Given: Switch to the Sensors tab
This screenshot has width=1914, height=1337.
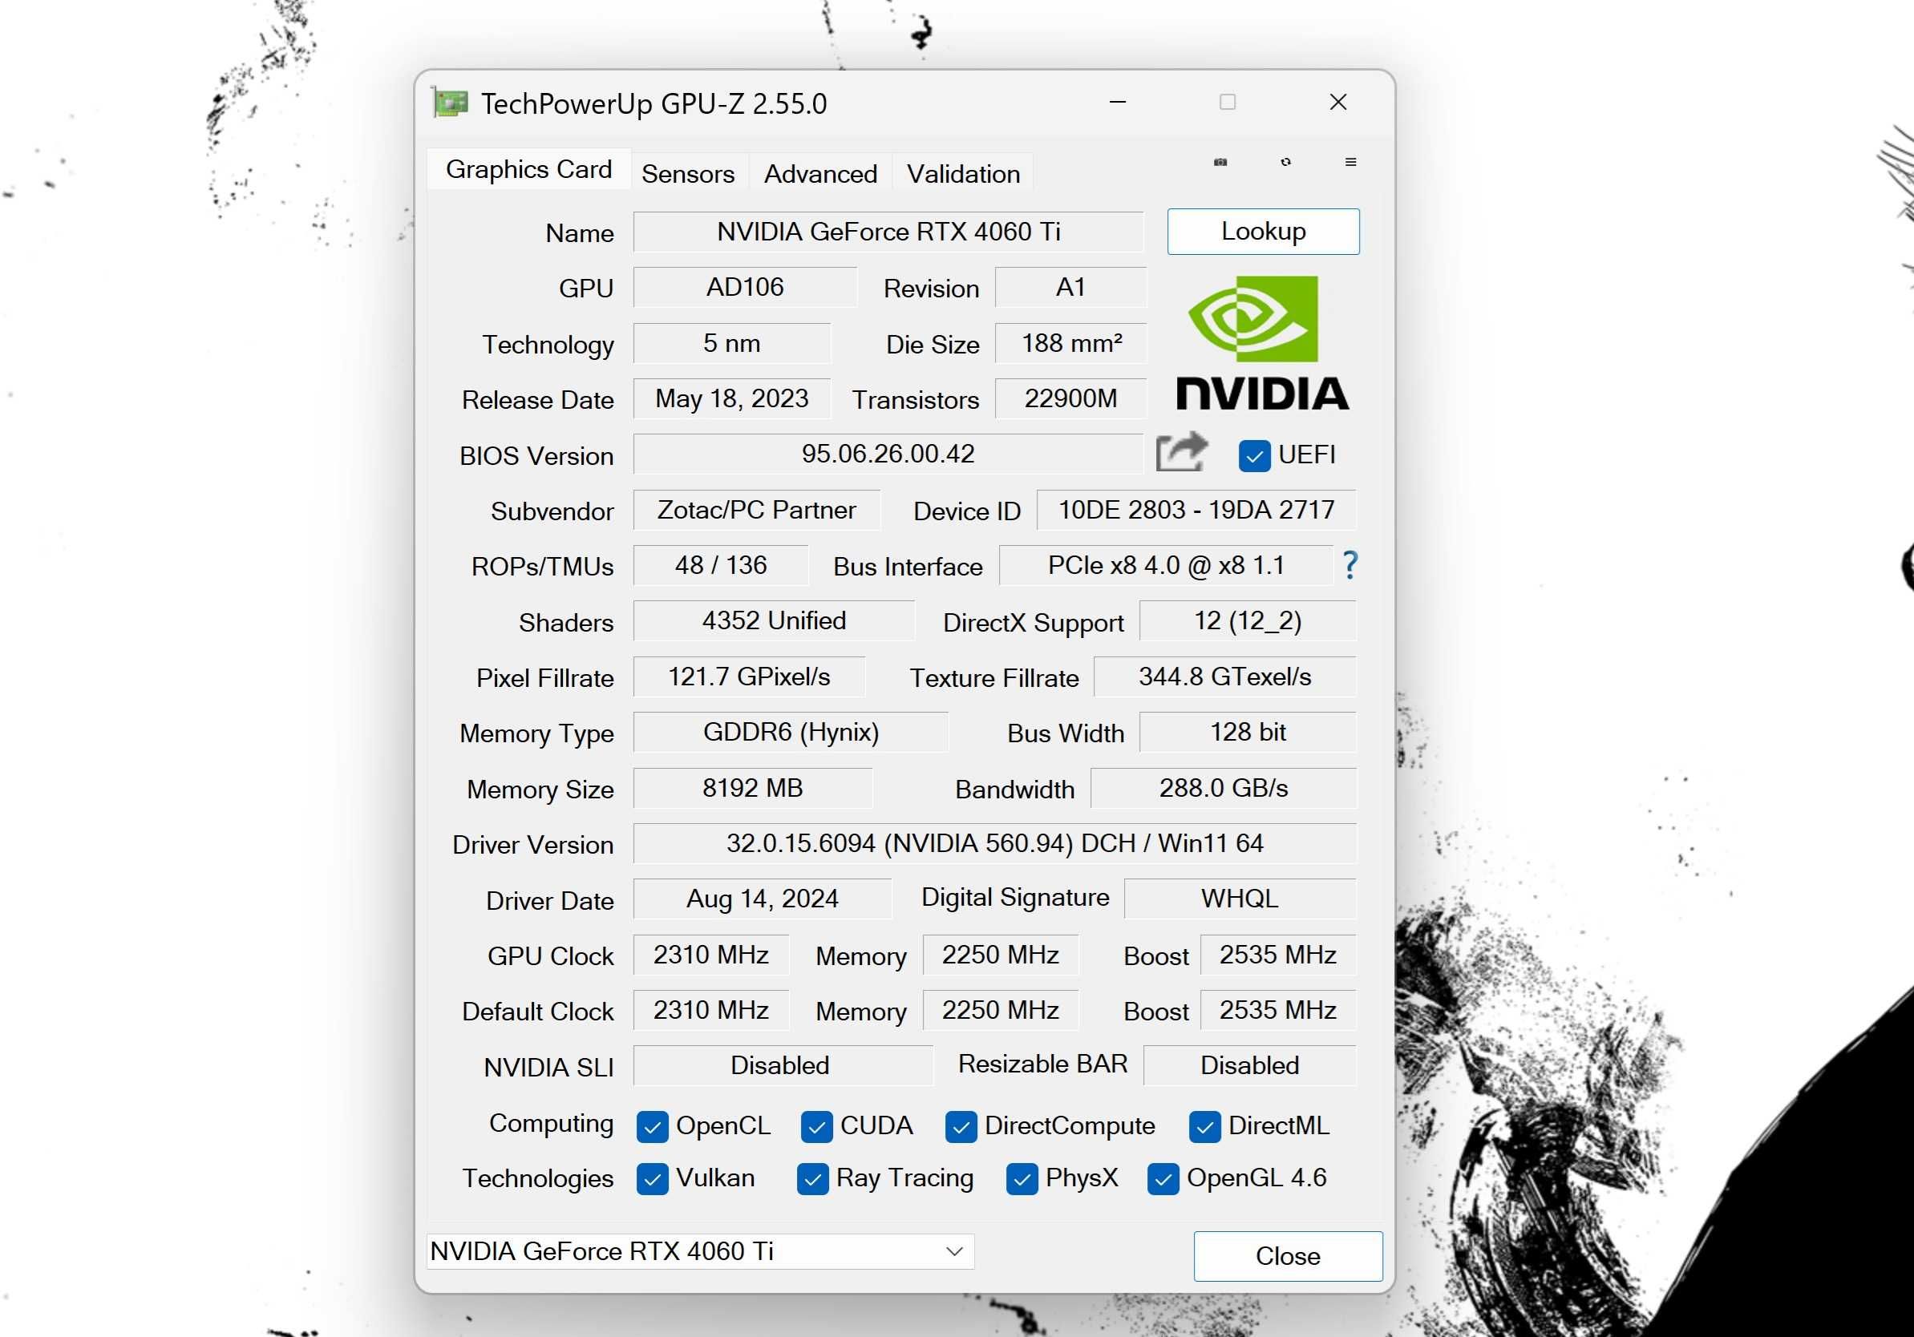Looking at the screenshot, I should coord(689,173).
